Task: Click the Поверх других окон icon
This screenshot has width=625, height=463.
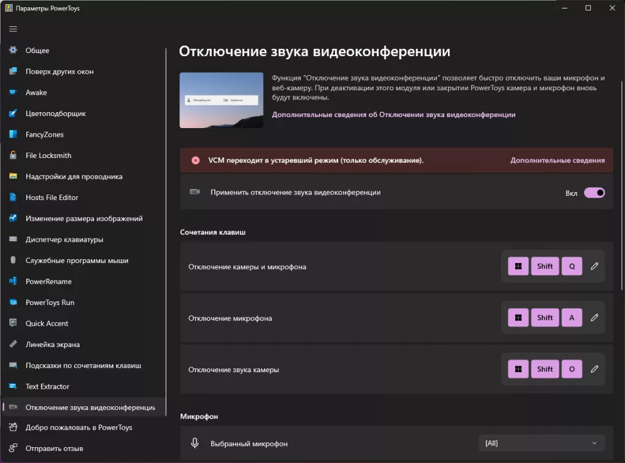Action: tap(13, 71)
